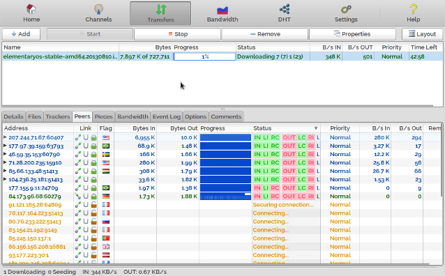The width and height of the screenshot is (445, 276).
Task: Switch to the Options tab
Action: 195,116
